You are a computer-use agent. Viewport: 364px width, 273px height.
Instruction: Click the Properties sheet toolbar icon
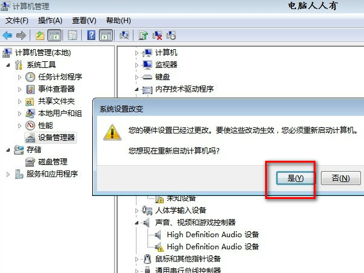tap(72, 36)
